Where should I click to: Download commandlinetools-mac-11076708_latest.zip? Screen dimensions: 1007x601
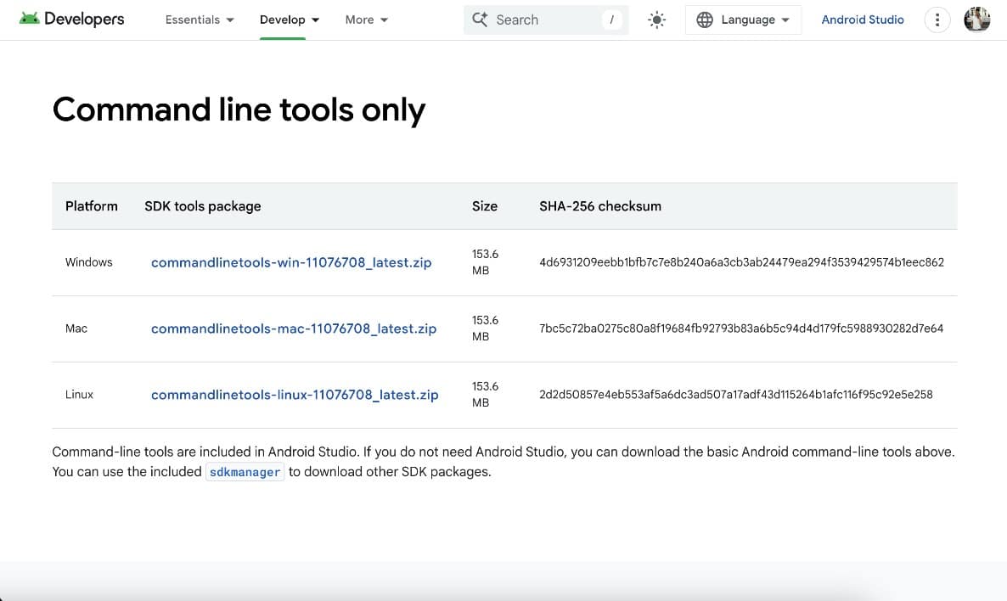[x=294, y=329]
